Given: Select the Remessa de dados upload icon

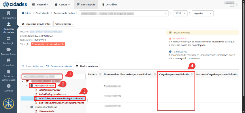Looking at the screenshot, I should [x=9, y=24].
